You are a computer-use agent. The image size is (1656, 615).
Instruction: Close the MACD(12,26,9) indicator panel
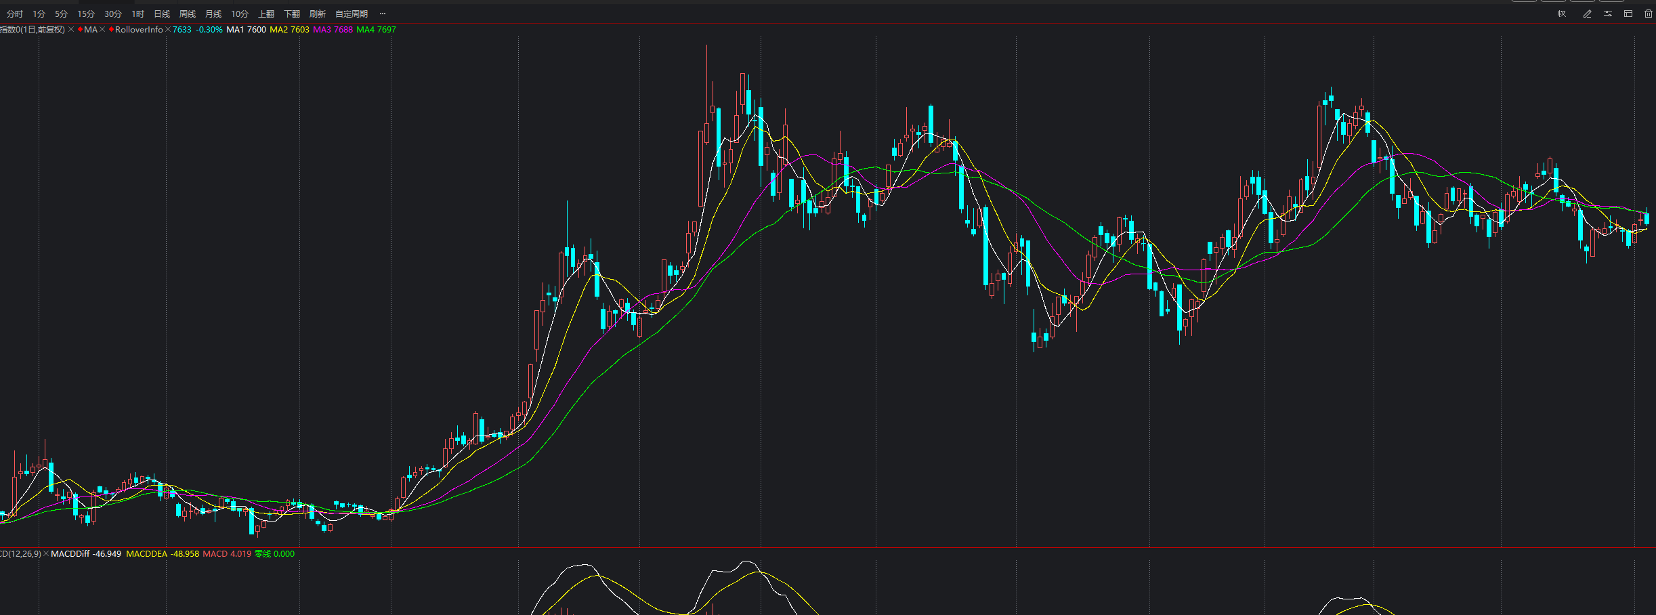(x=46, y=554)
